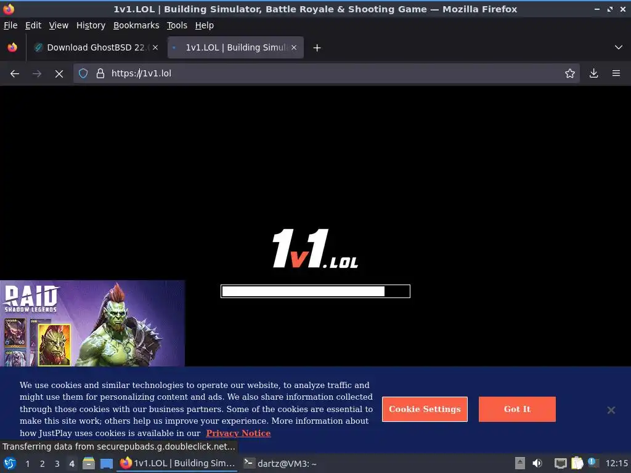Switch to workspace 2

(x=42, y=464)
